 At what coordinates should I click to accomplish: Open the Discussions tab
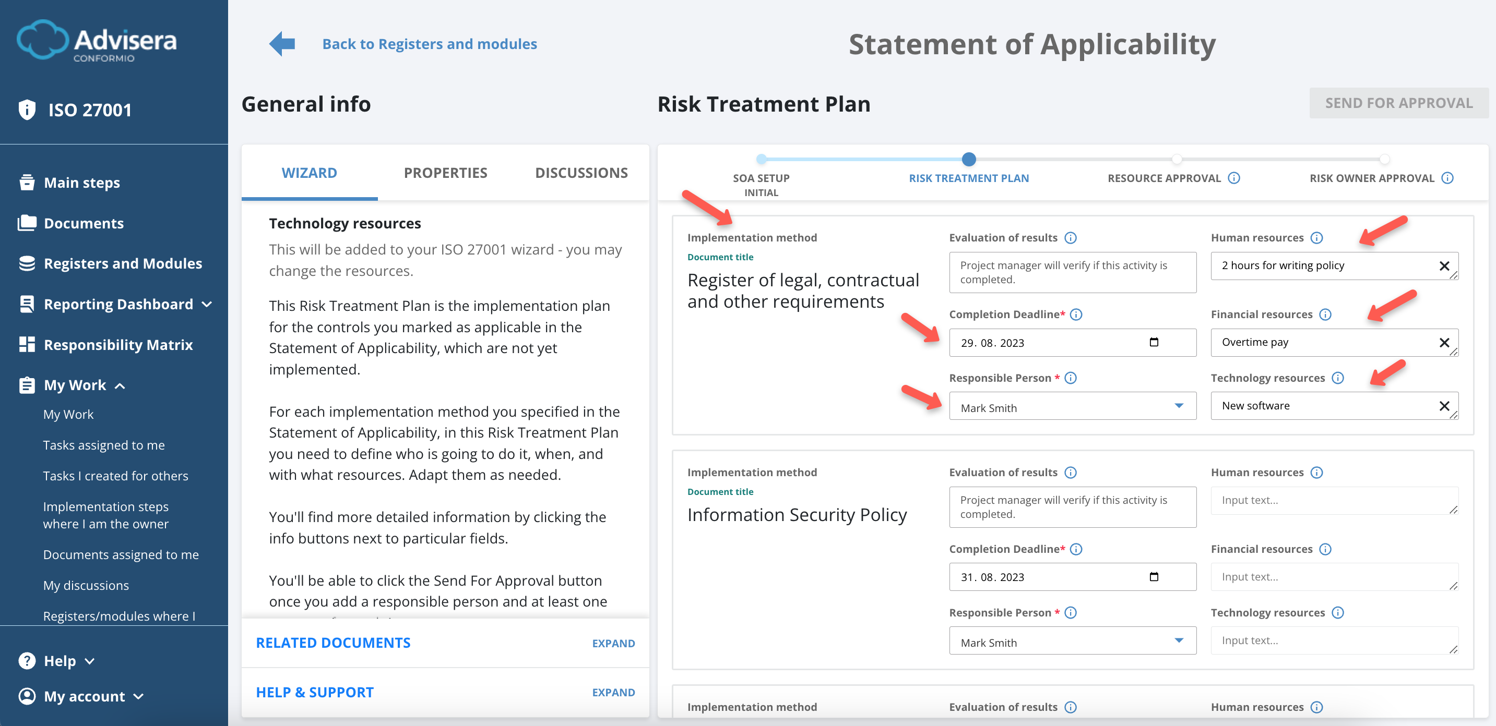(581, 172)
